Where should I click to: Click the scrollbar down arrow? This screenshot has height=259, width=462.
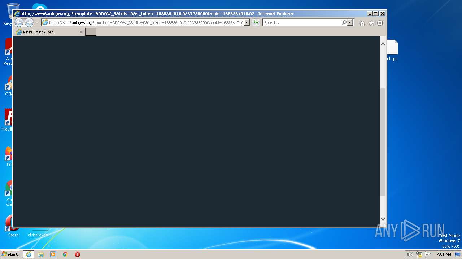[x=383, y=219]
